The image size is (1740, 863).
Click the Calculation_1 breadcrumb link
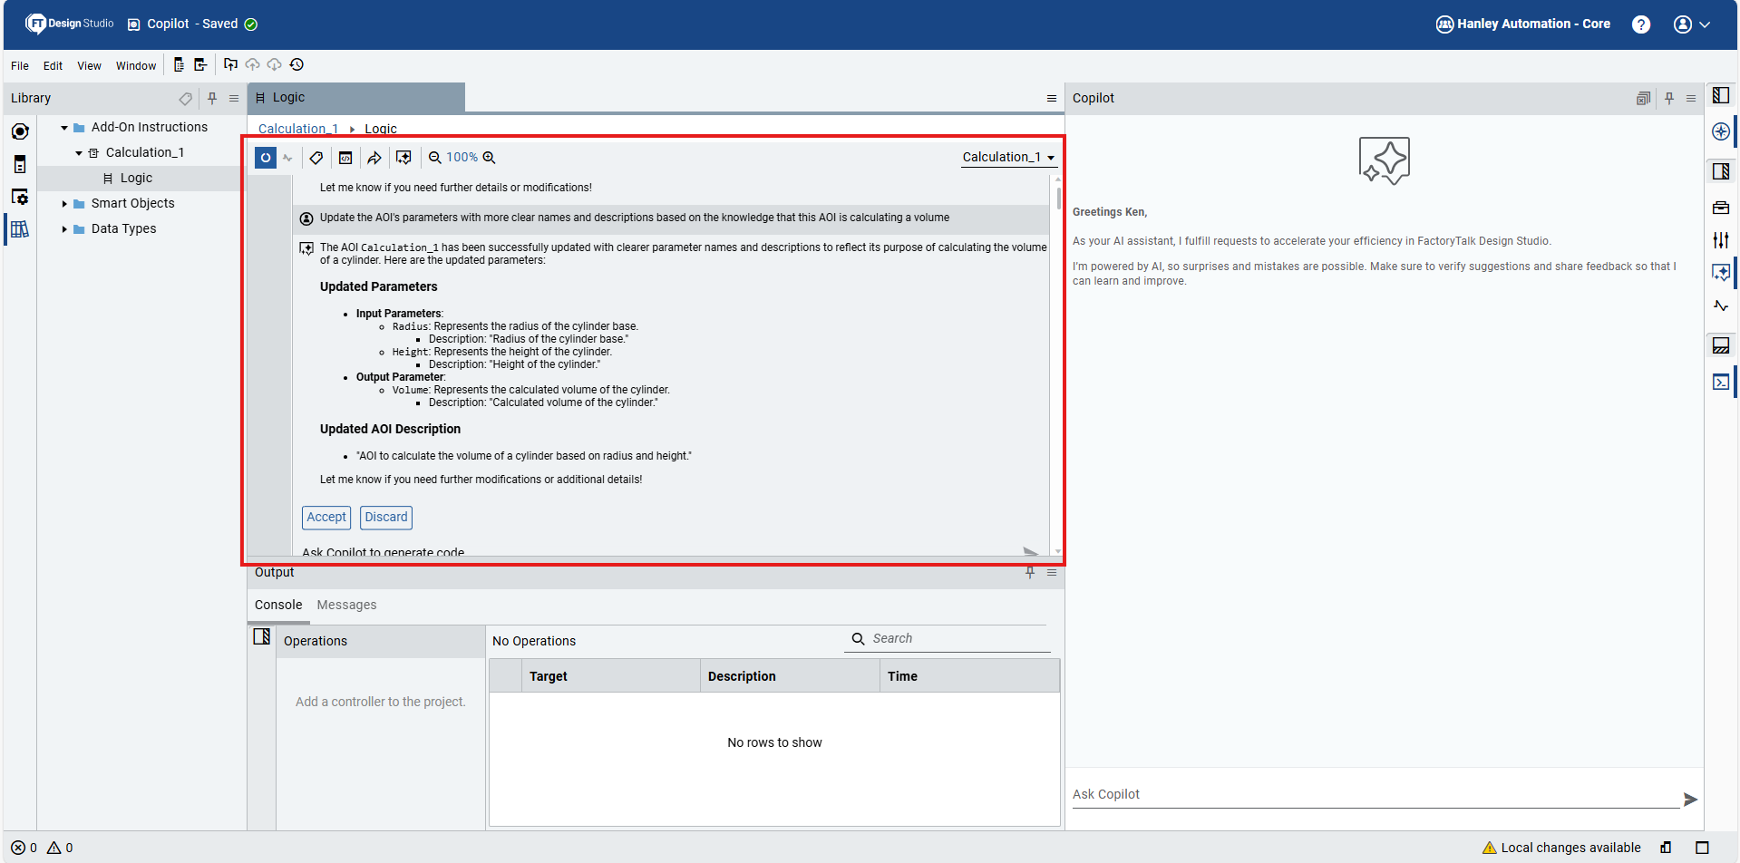(298, 129)
